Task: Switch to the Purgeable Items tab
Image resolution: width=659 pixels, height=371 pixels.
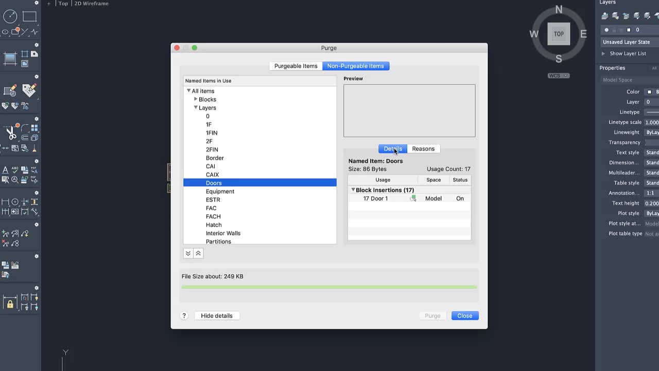Action: point(296,66)
